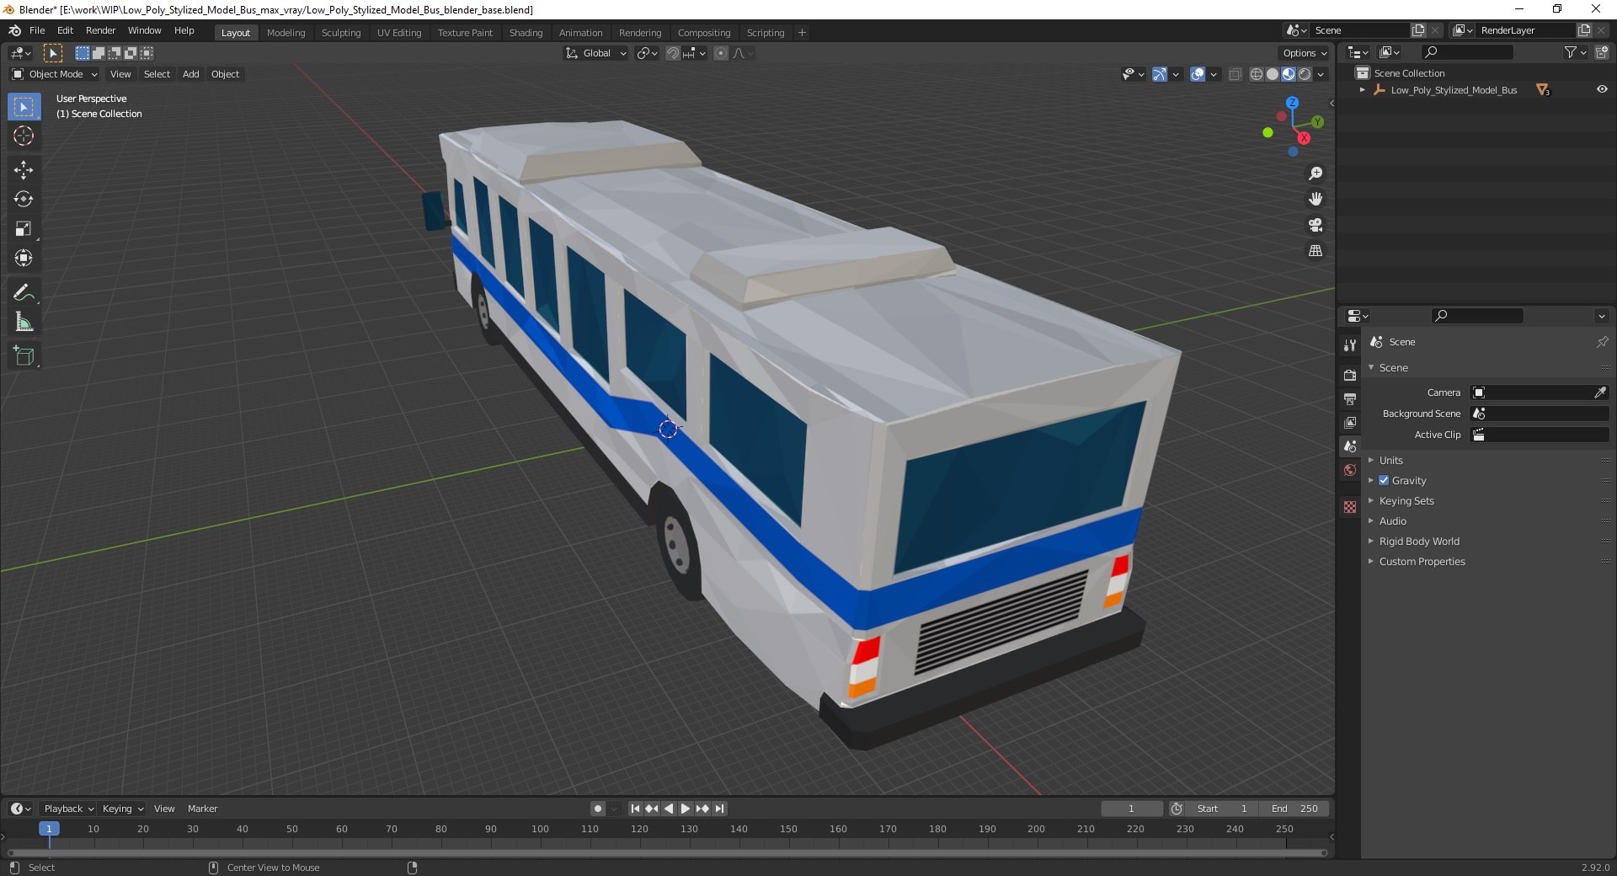This screenshot has height=876, width=1617.
Task: Open the Texture properties tab
Action: (1350, 507)
